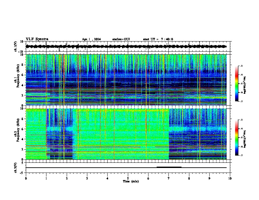
Task: Click the "5" tick on ch.3(V) axis
Action: 23,163
